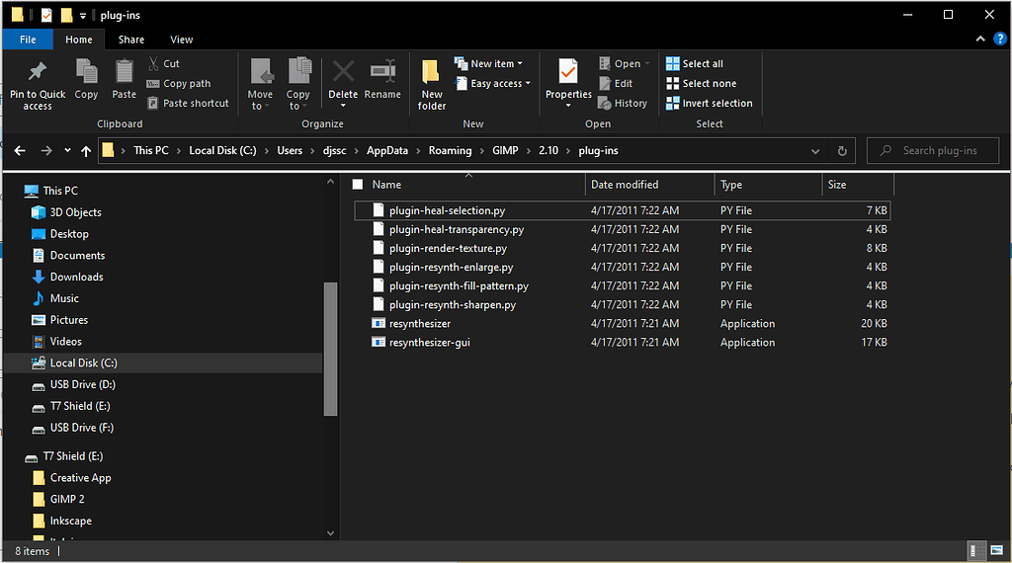Open Downloads in navigation pane
This screenshot has height=563, width=1012.
click(x=67, y=277)
